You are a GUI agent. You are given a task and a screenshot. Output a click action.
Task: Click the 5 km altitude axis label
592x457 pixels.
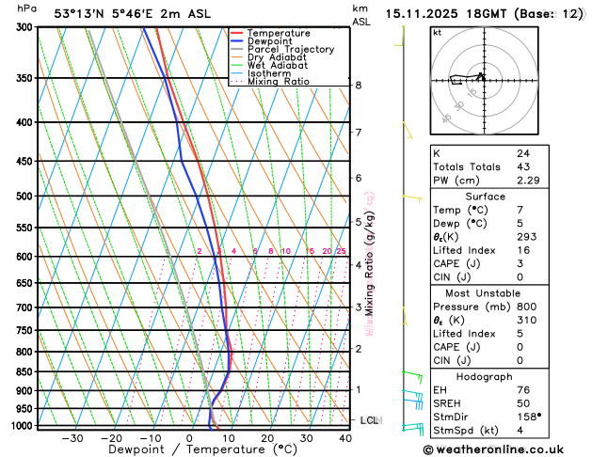[359, 222]
